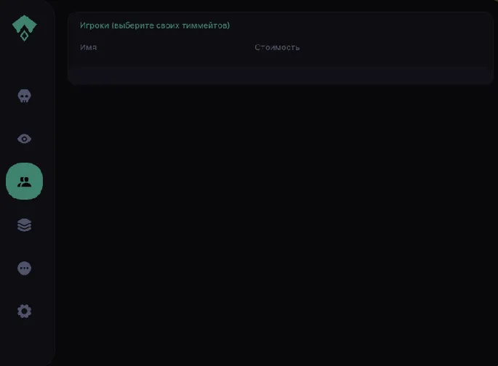Image resolution: width=498 pixels, height=366 pixels.
Task: Go to the ellipsis bubble menu item
Action: click(x=24, y=268)
